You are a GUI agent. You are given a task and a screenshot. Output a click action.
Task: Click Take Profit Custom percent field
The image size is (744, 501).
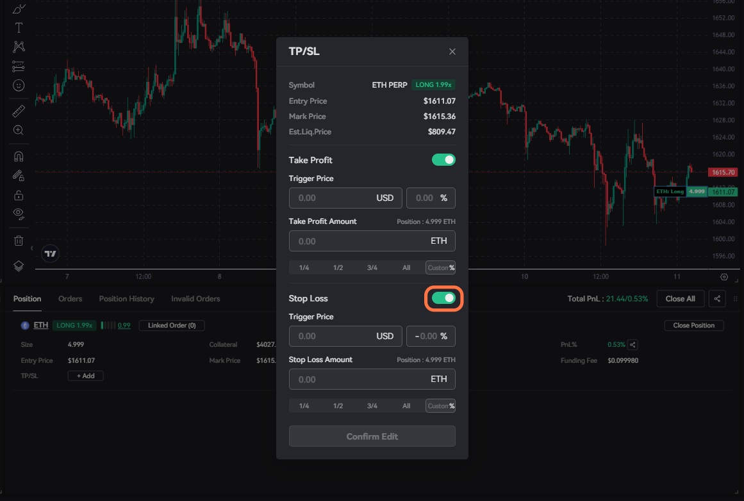(440, 268)
